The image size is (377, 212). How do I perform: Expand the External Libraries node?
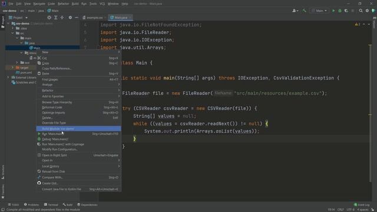(x=8, y=77)
